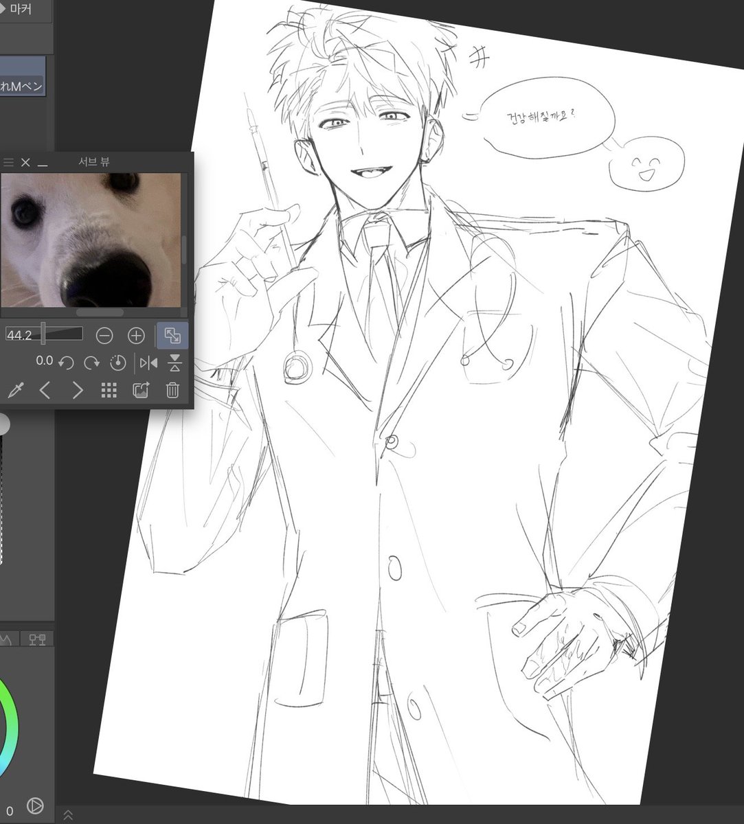Select the Sub View eyedropper tool
Viewport: 744px width, 824px height.
click(15, 391)
